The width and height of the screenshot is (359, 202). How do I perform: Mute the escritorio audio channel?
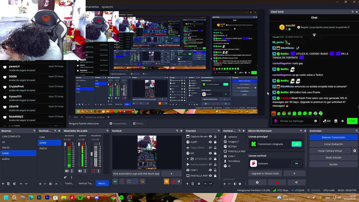67,171
